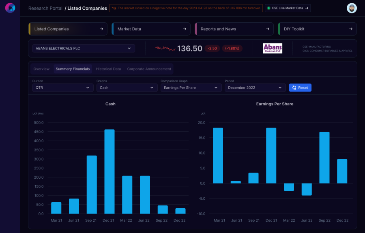Click the Mar 22 bar in Cash chart
The height and width of the screenshot is (233, 365).
pos(127,195)
